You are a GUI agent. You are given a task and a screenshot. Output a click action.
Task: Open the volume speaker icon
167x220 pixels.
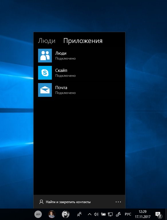click(96, 214)
